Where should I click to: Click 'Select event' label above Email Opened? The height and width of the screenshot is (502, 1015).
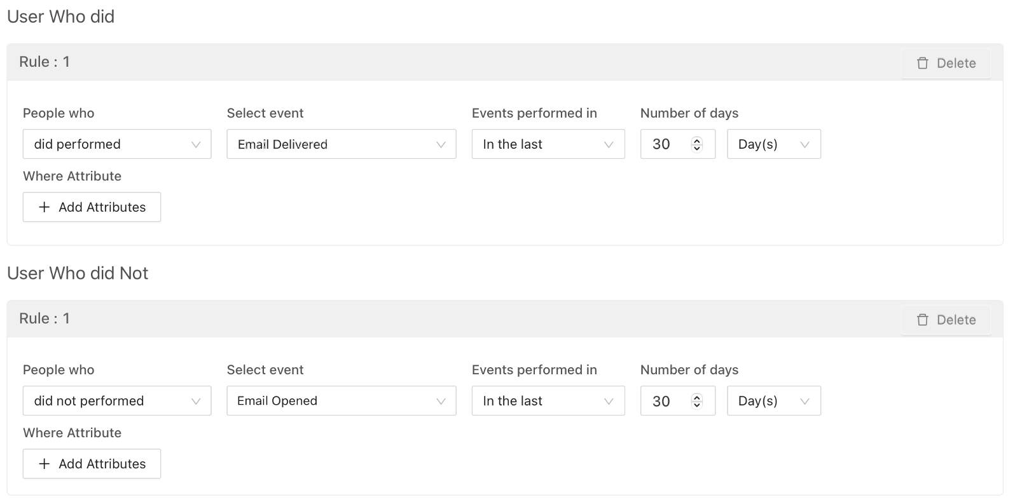[x=265, y=370]
